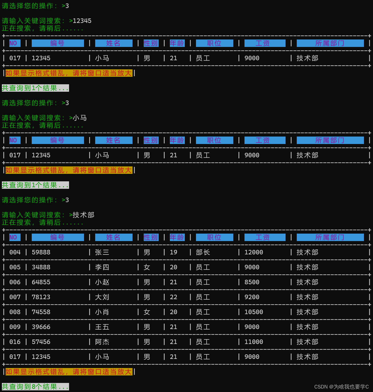Click age 21 in 阿杰's row

tap(174, 342)
